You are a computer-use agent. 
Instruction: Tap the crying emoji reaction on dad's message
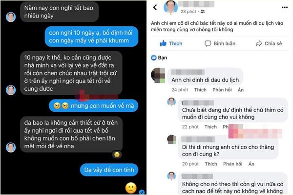(x=117, y=155)
